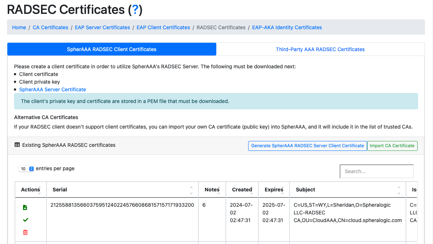Open EAP Client Certificates breadcrumb link
Screen dimensions: 433x244
(163, 27)
